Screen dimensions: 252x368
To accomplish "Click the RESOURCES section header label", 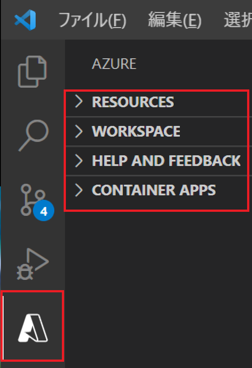I will click(133, 102).
